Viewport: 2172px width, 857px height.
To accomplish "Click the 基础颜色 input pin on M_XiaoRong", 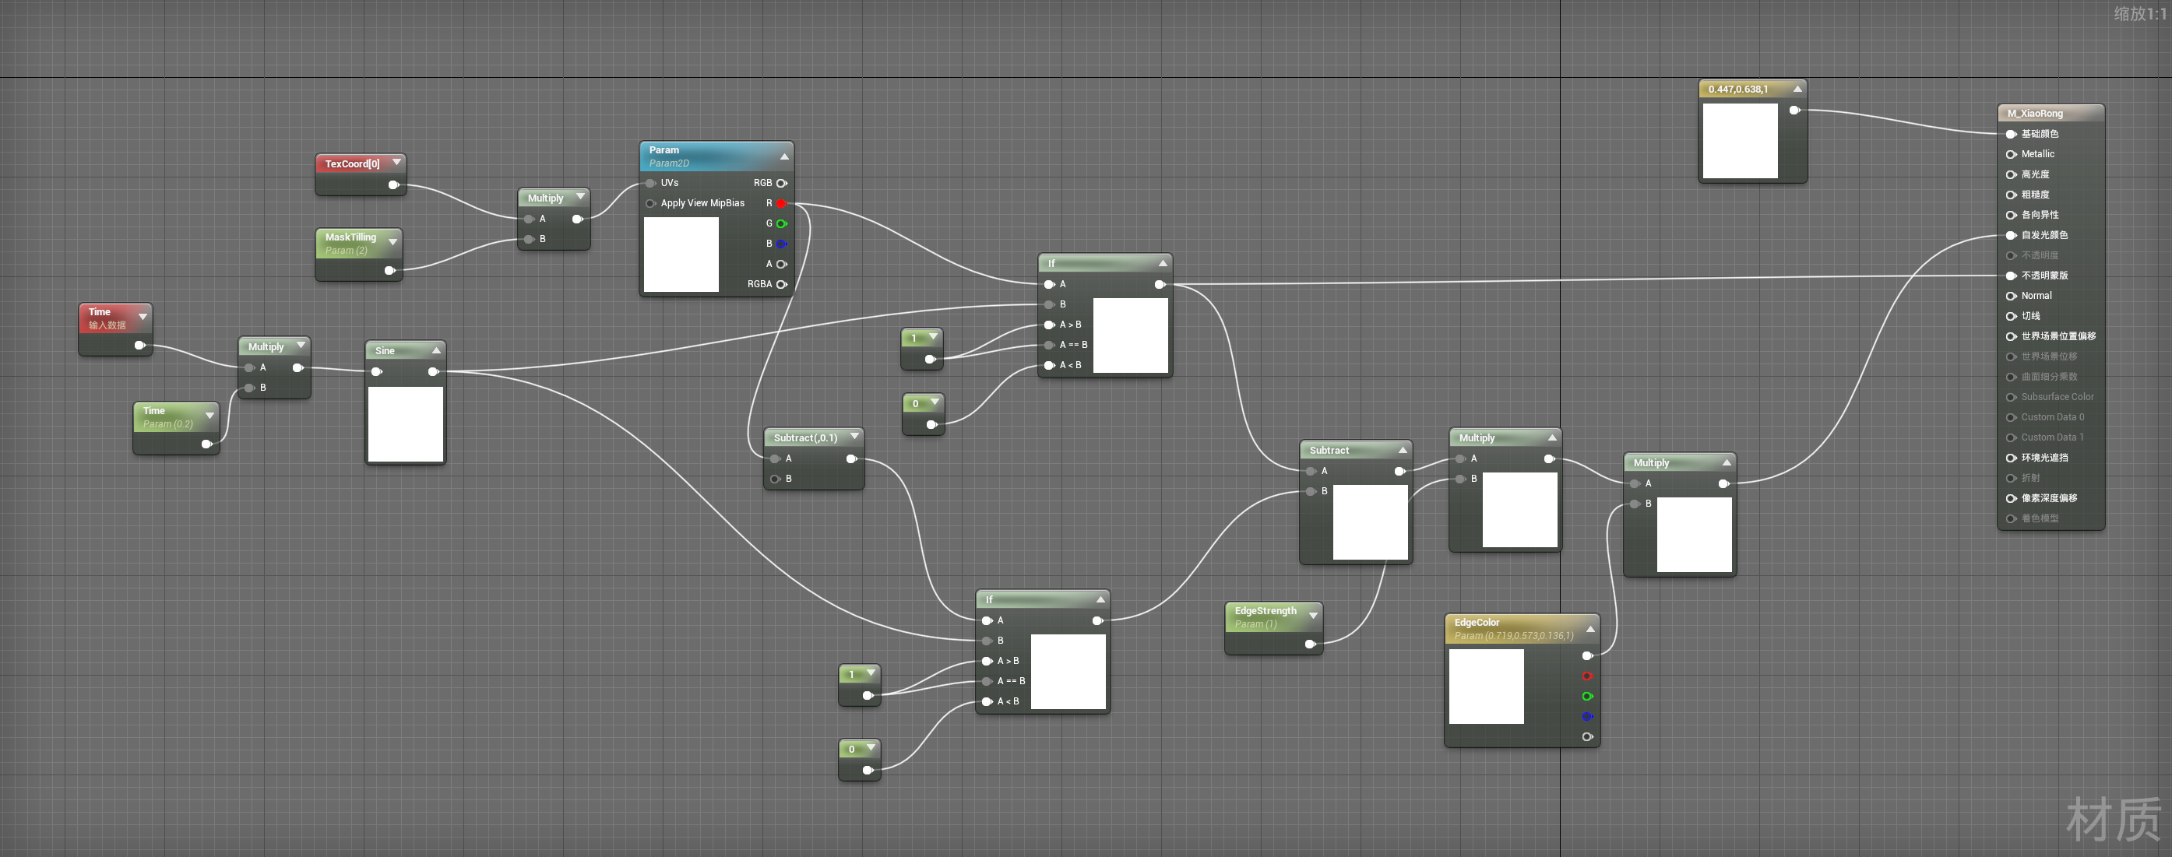I will pos(2011,133).
